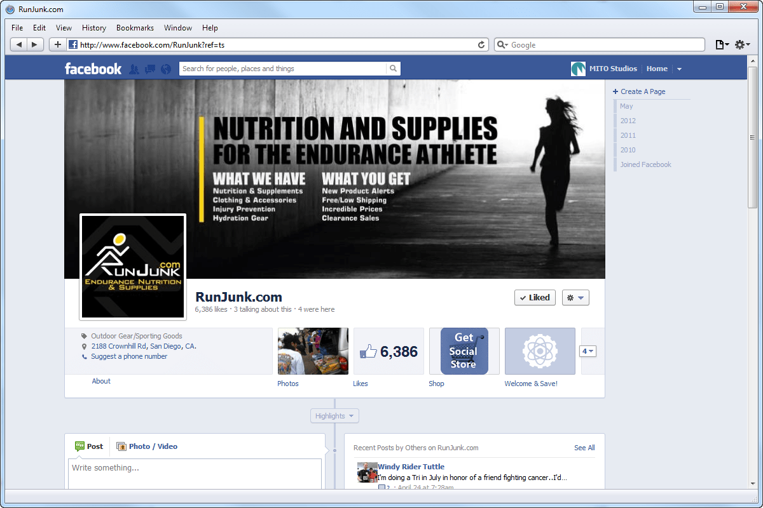Jump to May in the timeline
This screenshot has height=508, width=763.
[x=626, y=106]
